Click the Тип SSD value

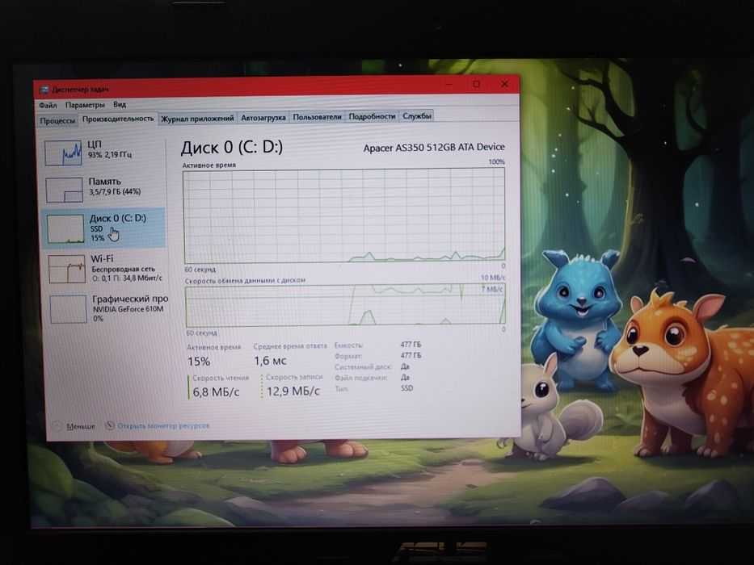point(406,387)
